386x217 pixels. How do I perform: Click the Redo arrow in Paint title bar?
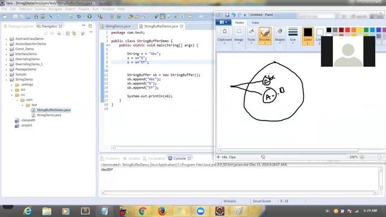pos(239,14)
